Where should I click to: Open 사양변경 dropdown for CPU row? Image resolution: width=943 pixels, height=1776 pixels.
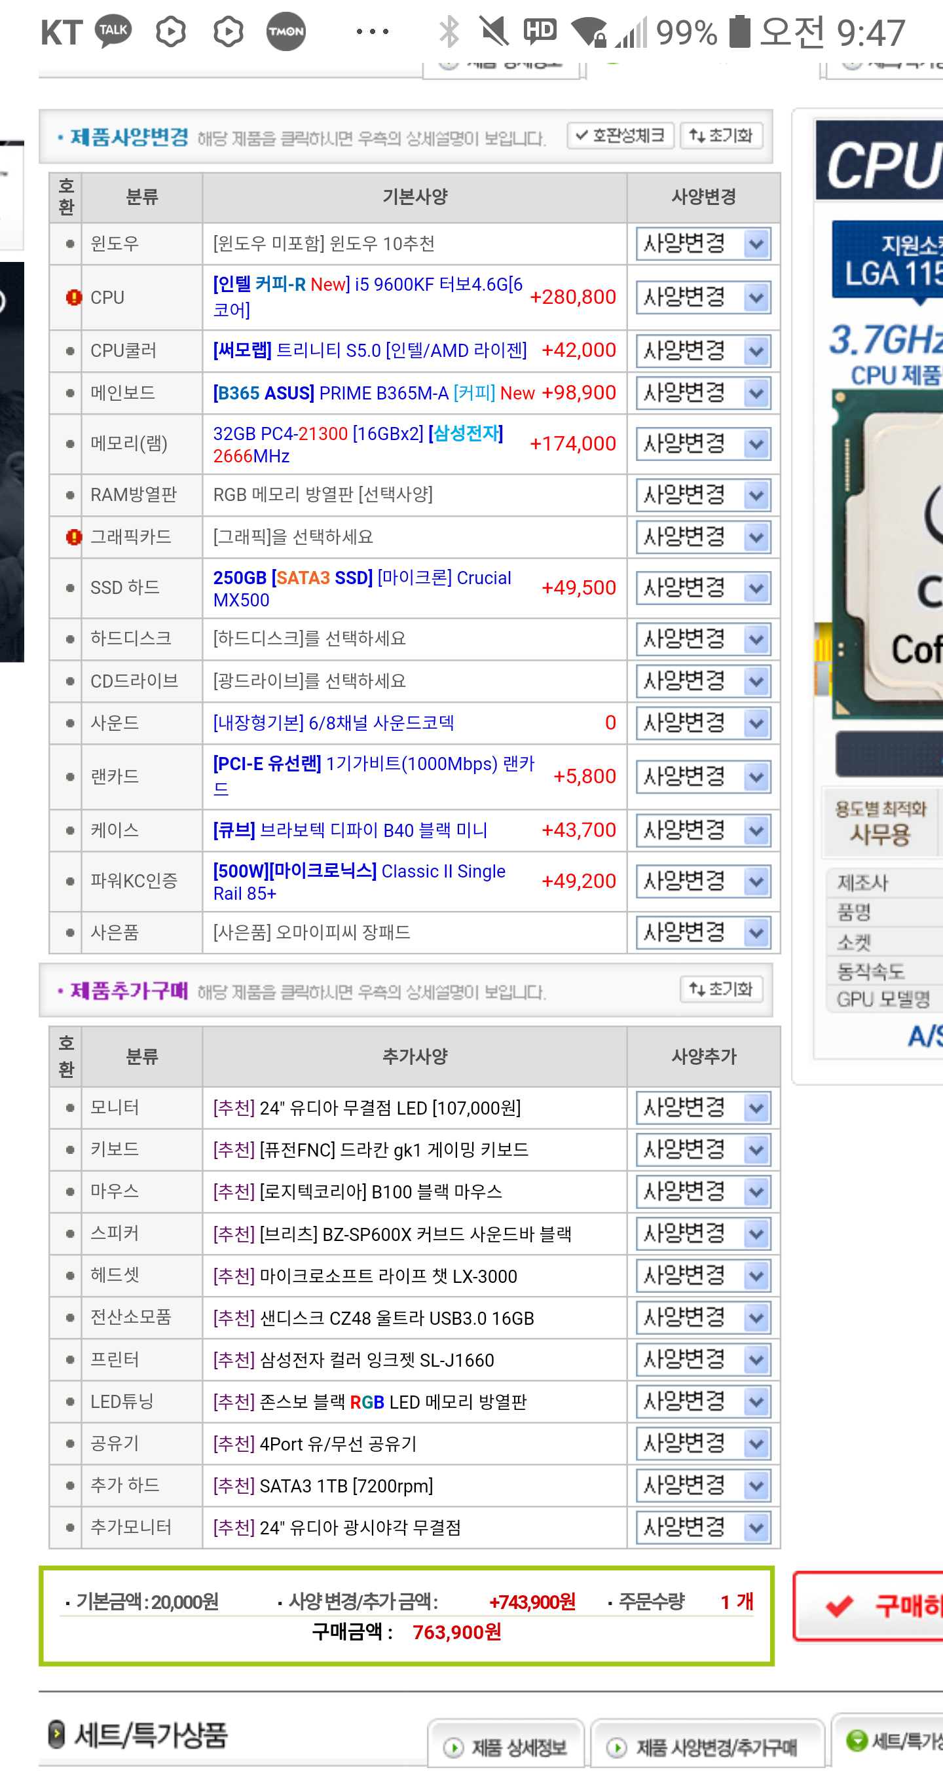pos(703,298)
